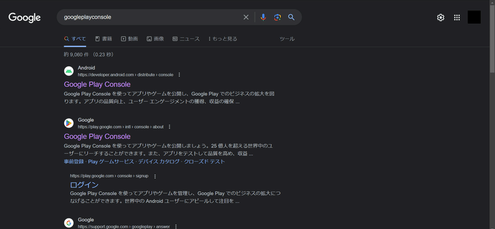
Task: Click the Android favicon of first result
Action: [69, 71]
